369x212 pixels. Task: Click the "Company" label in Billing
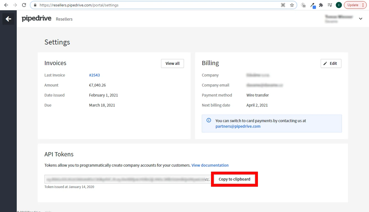point(210,75)
